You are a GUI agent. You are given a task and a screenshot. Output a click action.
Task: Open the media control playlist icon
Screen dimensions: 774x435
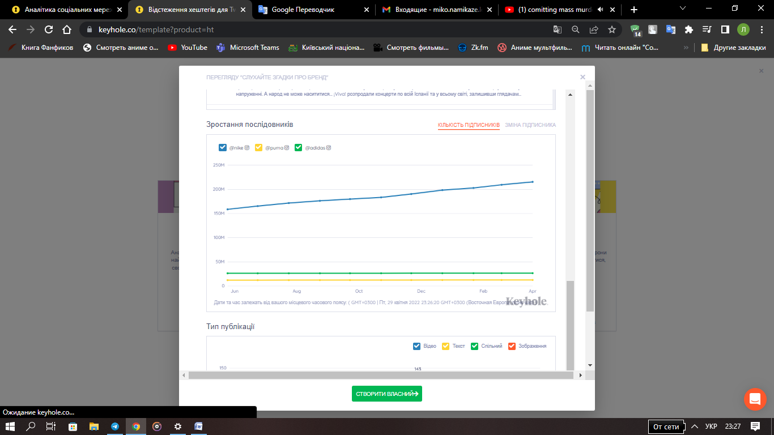707,29
